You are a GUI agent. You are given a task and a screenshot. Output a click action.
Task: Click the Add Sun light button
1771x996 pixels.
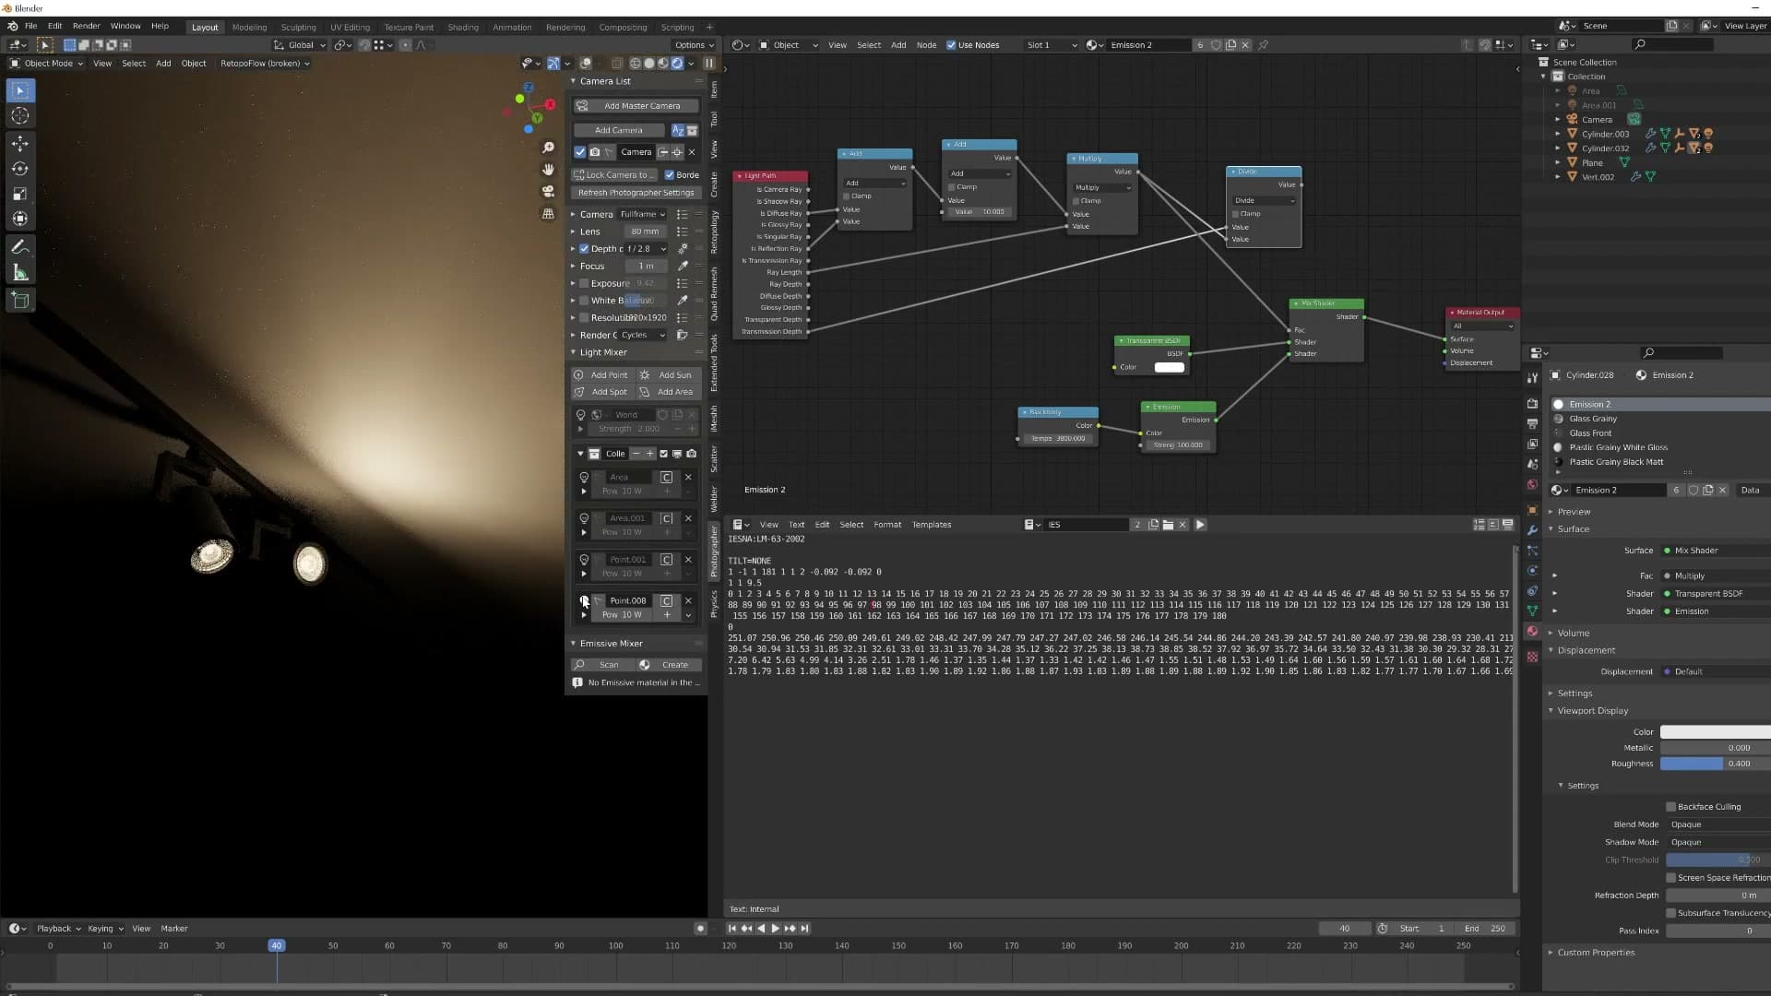(x=669, y=375)
